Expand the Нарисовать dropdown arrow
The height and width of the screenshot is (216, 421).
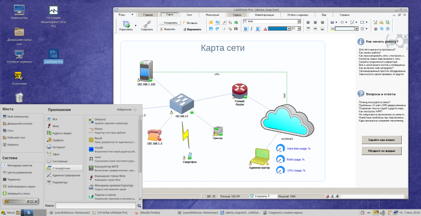(x=136, y=26)
